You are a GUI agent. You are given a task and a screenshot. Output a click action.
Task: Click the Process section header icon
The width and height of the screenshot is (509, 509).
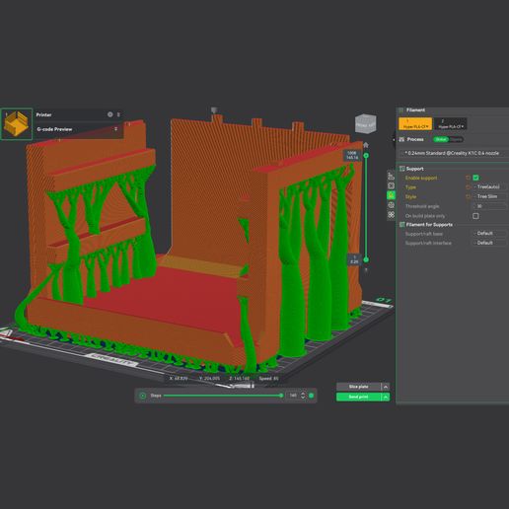tap(401, 139)
